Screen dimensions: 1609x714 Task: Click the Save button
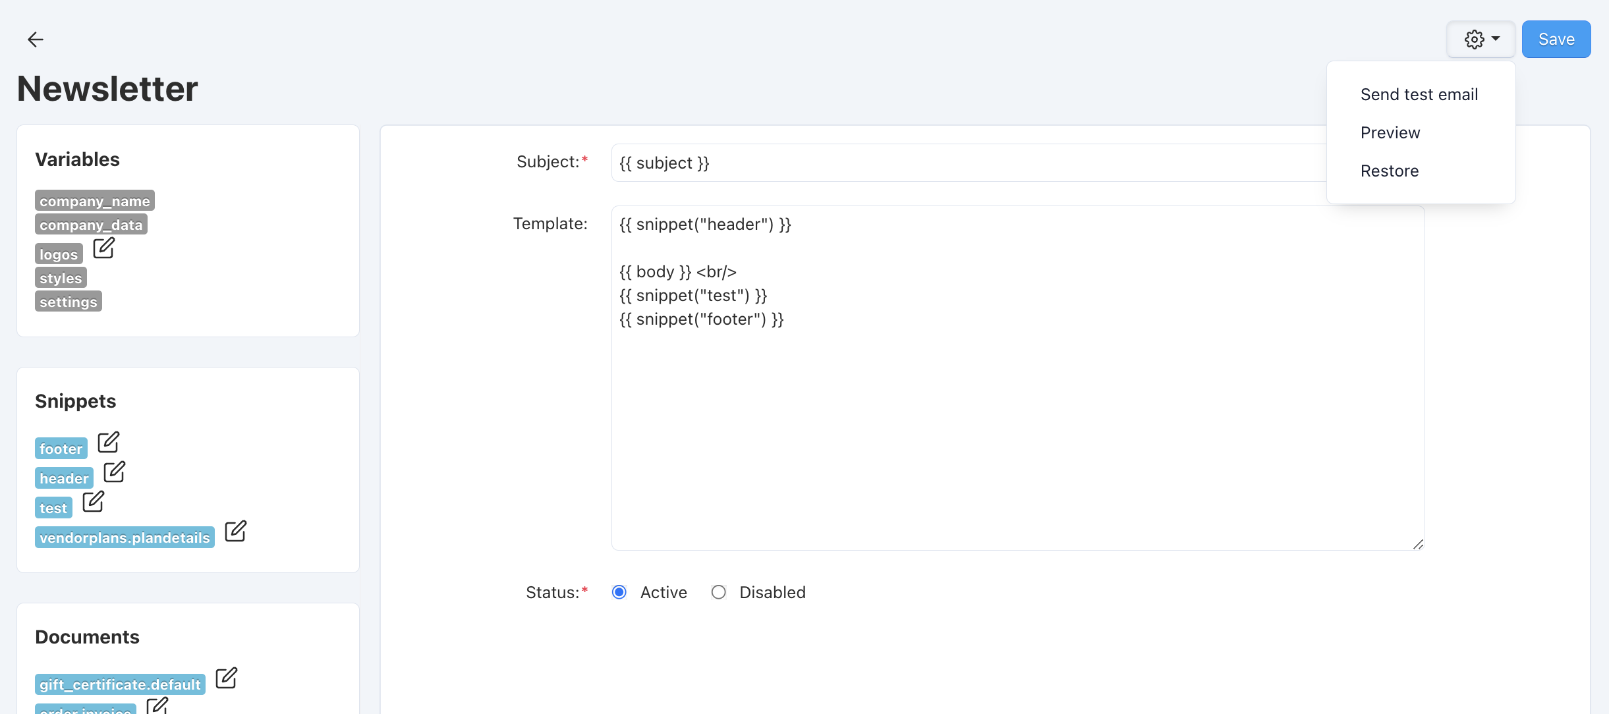1556,40
